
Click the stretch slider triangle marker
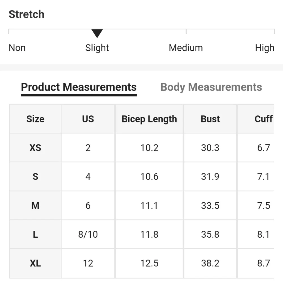coord(97,33)
